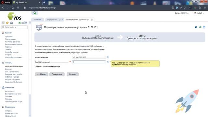Open Контакты доменов in sidebar
The height and width of the screenshot is (117, 208).
(x=12, y=42)
